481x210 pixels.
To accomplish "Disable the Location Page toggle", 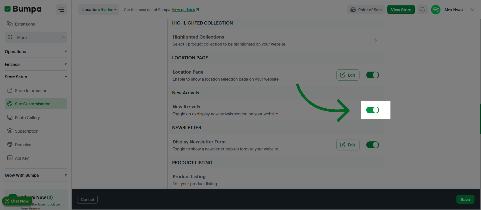I will (x=373, y=75).
